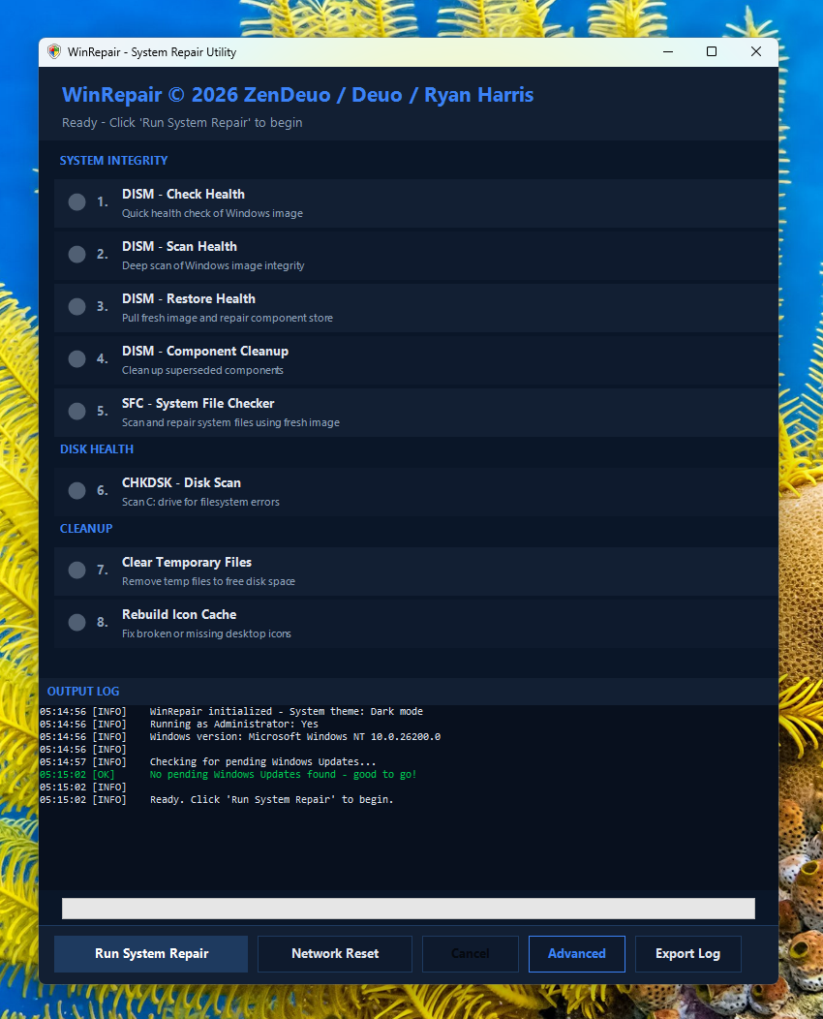The image size is (823, 1019).
Task: Start the Run System Repair button
Action: coord(151,954)
